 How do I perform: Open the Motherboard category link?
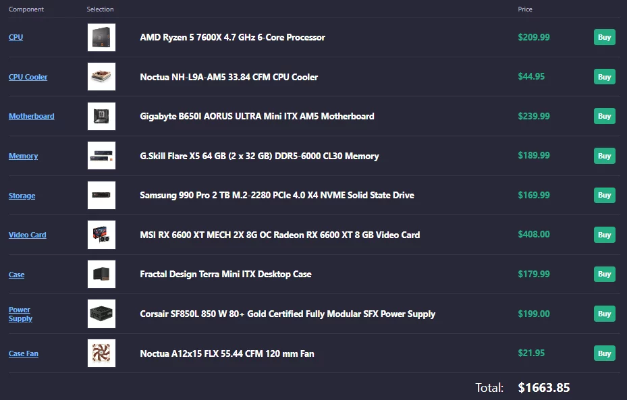(31, 115)
